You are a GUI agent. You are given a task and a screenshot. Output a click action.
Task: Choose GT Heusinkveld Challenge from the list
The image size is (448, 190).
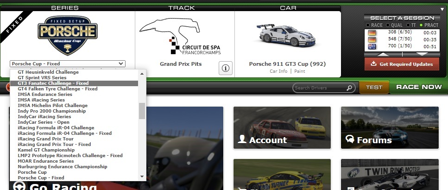pyautogui.click(x=74, y=72)
